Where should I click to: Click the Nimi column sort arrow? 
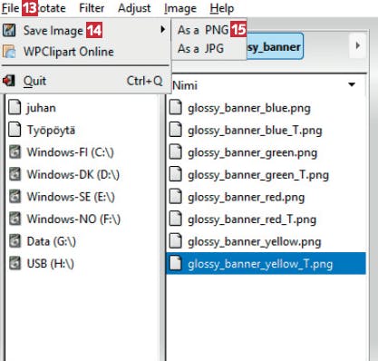tap(352, 84)
